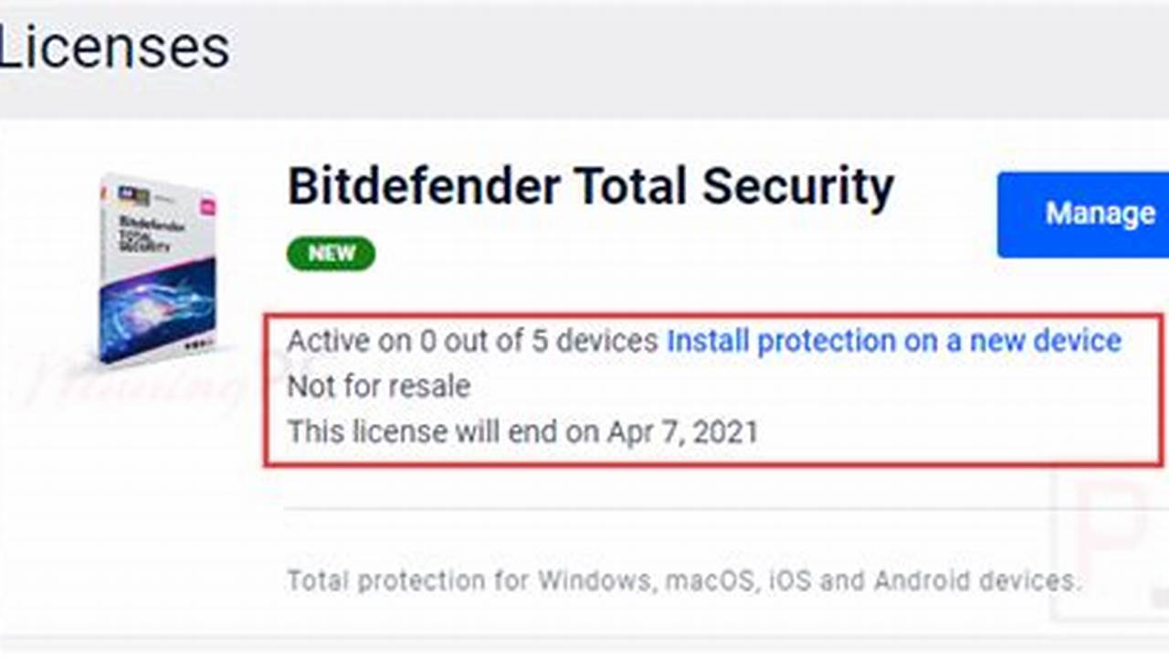Select the Not for resale label
This screenshot has height=657, width=1169.
pos(379,387)
